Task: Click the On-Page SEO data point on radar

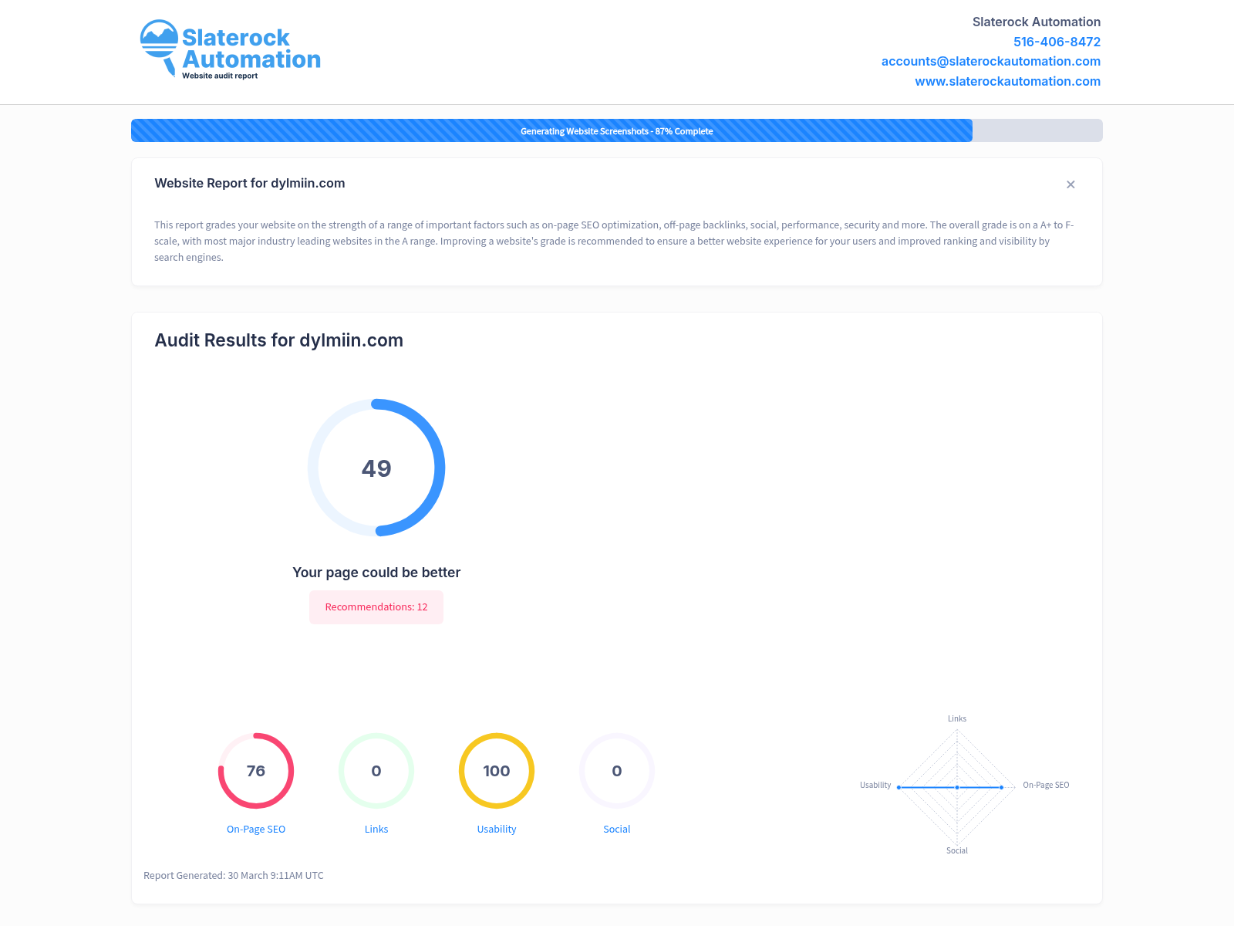Action: pos(1002,787)
